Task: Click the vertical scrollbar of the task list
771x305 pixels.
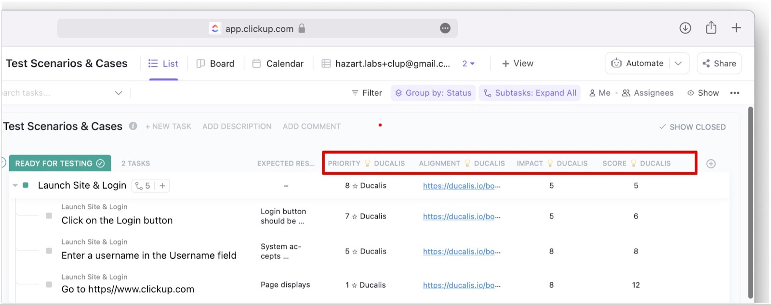Action: coord(750,202)
